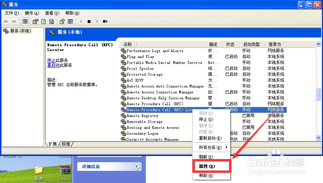Choose 重新启动(E) in the context menu
This screenshot has height=183, width=323.
tap(211, 138)
